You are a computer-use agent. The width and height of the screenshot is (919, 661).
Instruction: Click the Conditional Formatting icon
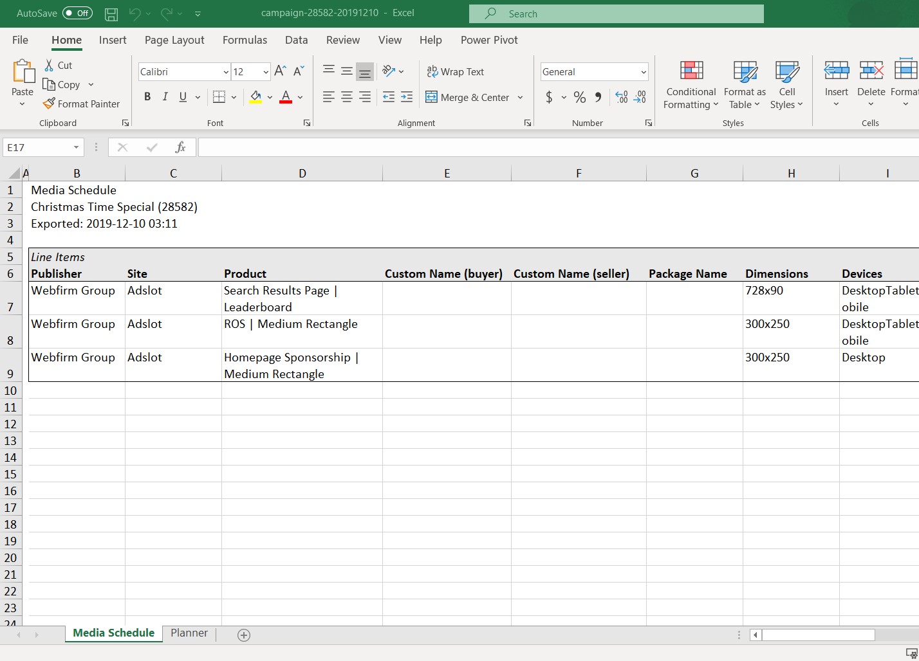(x=691, y=71)
